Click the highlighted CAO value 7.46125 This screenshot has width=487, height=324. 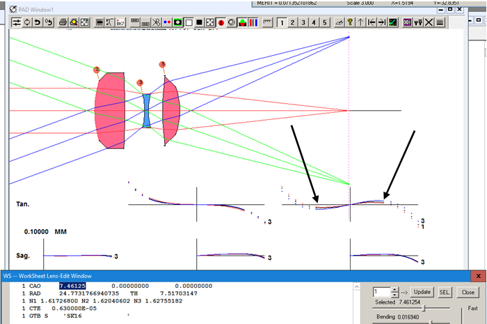(72, 286)
